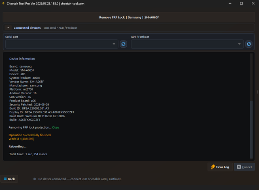Click the USB serial · ADB / Fastboot subtitle
Viewport: 259px width, 190px height.
pos(60,28)
